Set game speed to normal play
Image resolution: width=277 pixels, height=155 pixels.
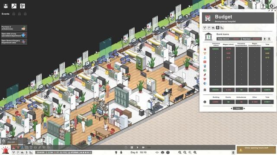tap(138, 147)
